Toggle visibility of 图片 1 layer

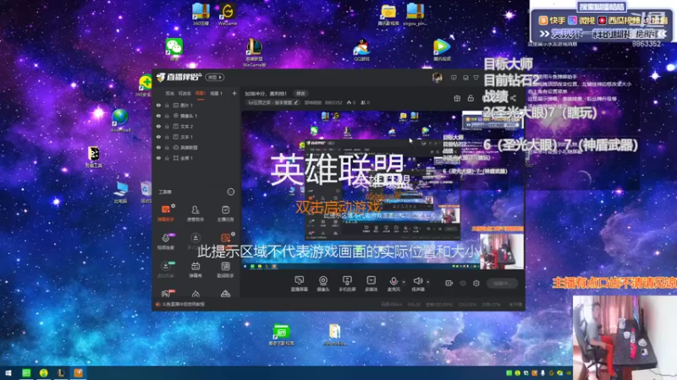158,105
